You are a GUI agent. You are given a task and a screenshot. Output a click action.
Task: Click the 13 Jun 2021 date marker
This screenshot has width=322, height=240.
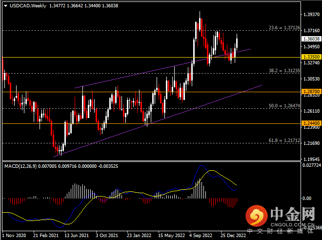(x=75, y=235)
